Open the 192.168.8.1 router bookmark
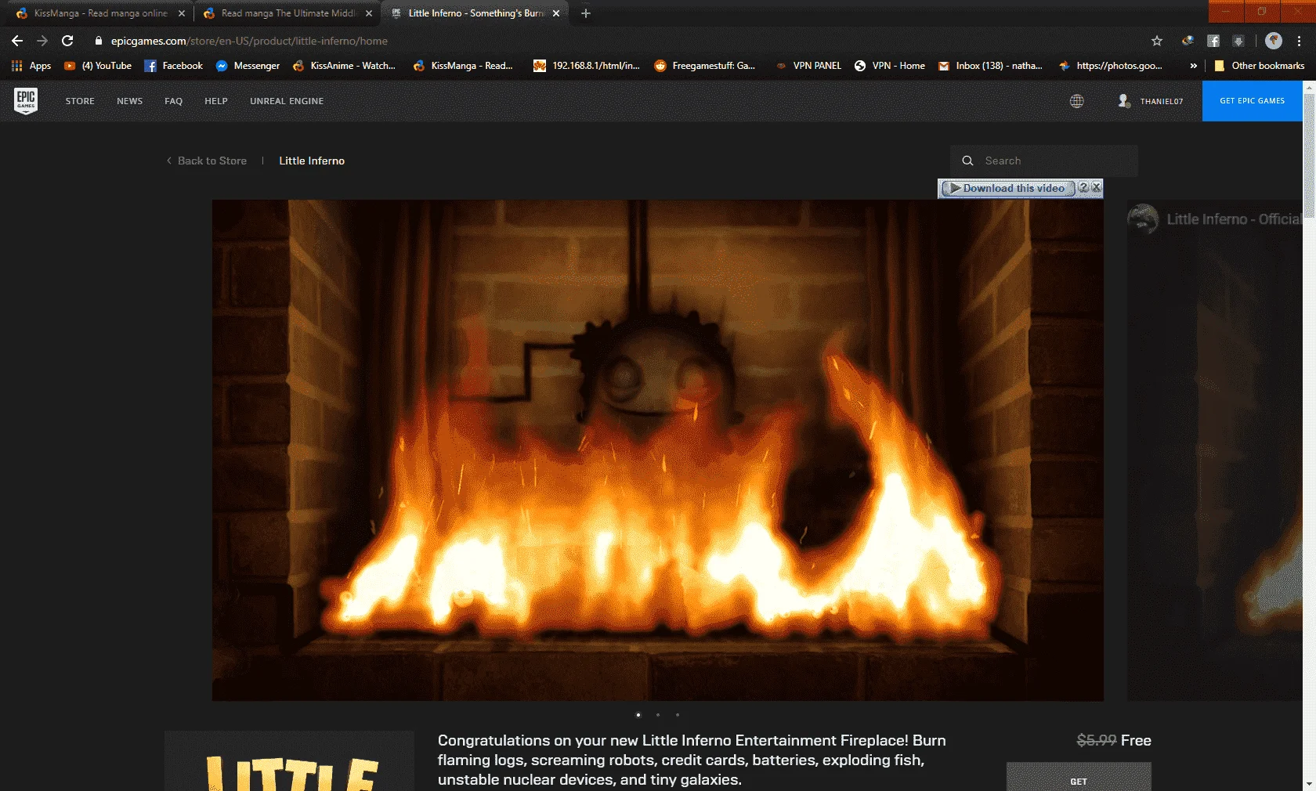This screenshot has height=791, width=1316. pyautogui.click(x=587, y=66)
